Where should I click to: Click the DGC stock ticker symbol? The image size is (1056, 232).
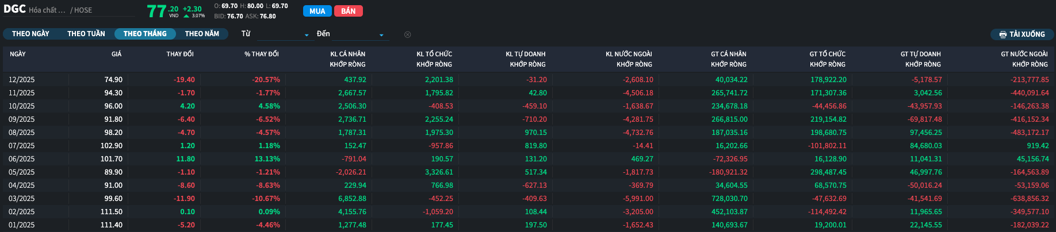click(14, 9)
